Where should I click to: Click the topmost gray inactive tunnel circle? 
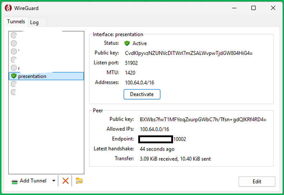pyautogui.click(x=14, y=35)
